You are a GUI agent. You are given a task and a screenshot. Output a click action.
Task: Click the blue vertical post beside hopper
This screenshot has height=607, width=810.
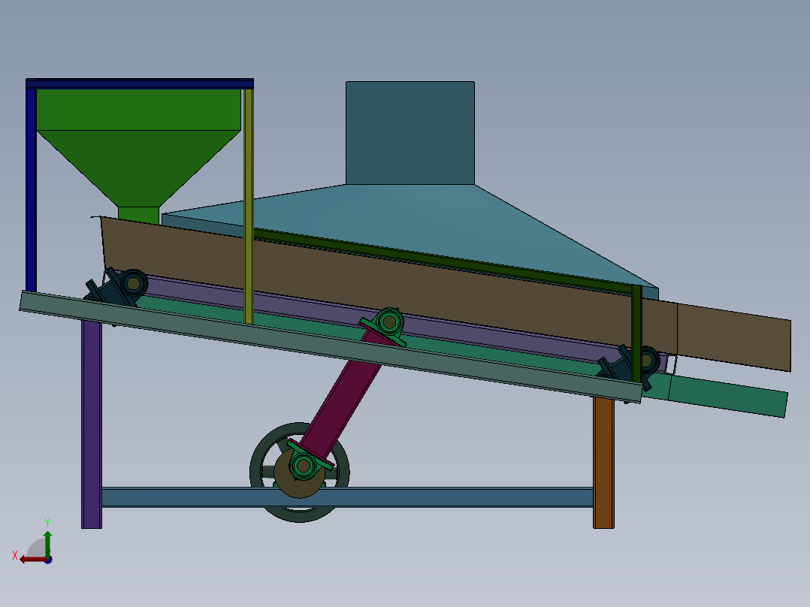pyautogui.click(x=31, y=189)
